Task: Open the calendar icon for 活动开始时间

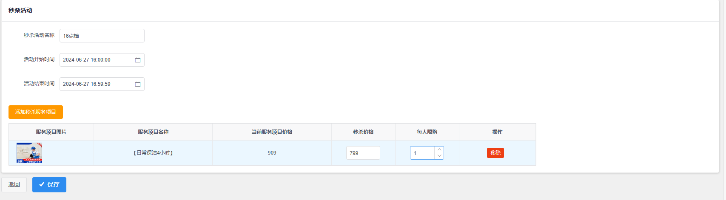Action: click(x=138, y=60)
